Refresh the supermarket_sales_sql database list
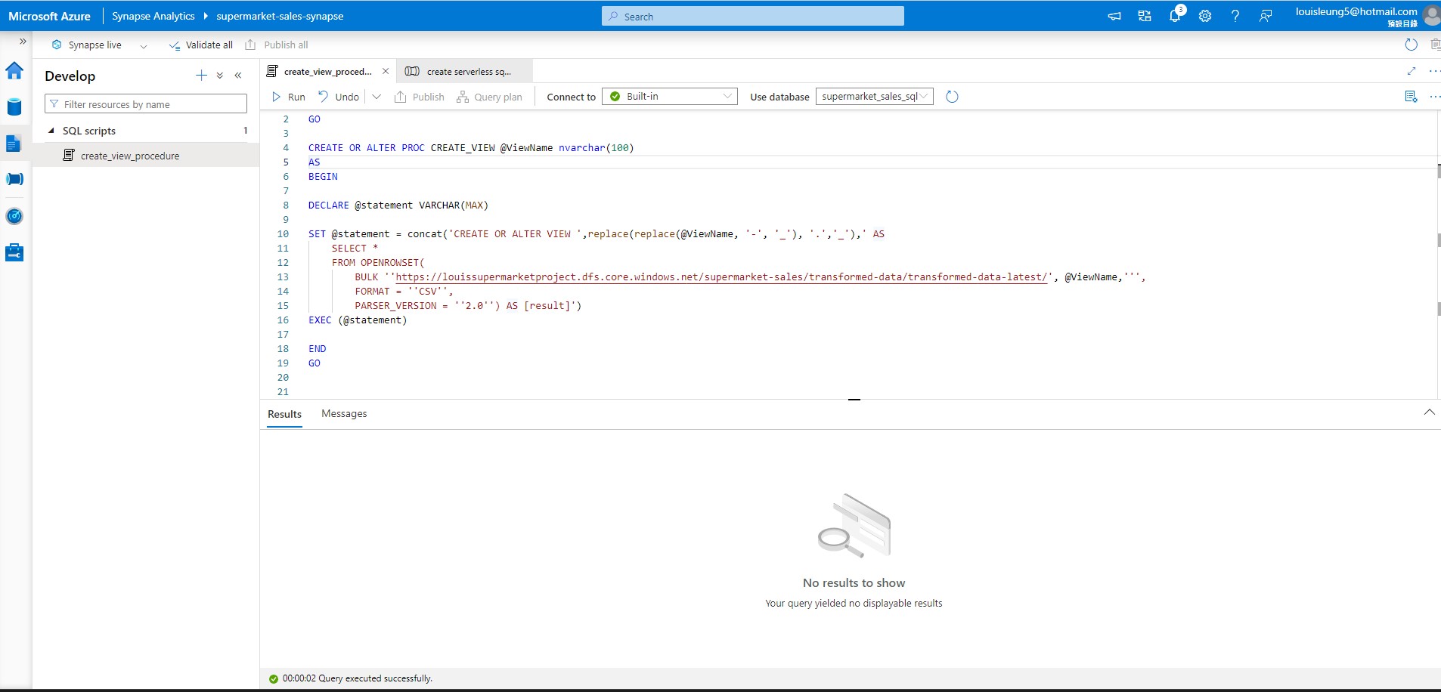Image resolution: width=1441 pixels, height=692 pixels. pyautogui.click(x=951, y=97)
